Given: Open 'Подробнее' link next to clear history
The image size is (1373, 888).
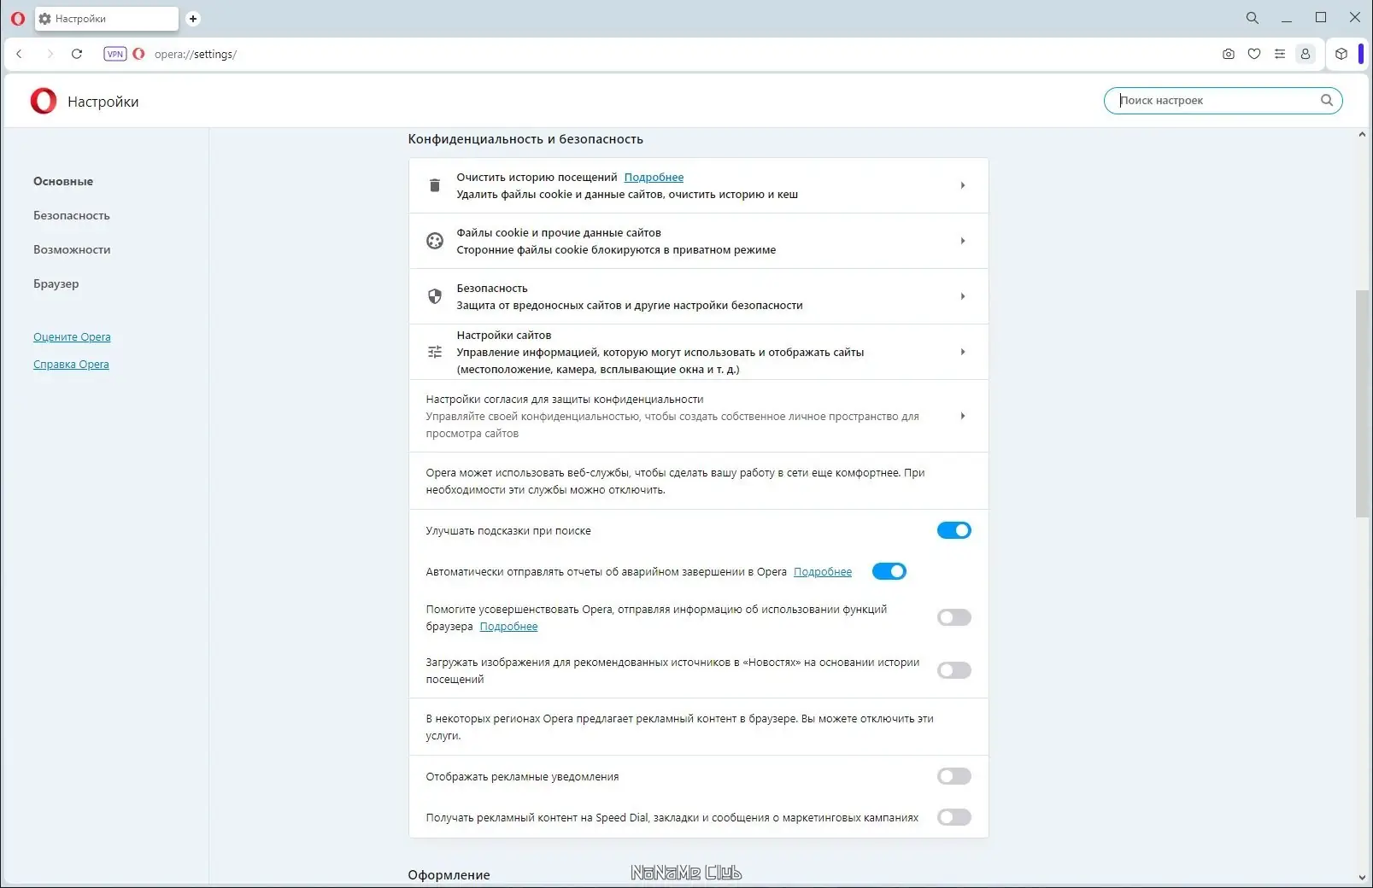Looking at the screenshot, I should click(654, 178).
